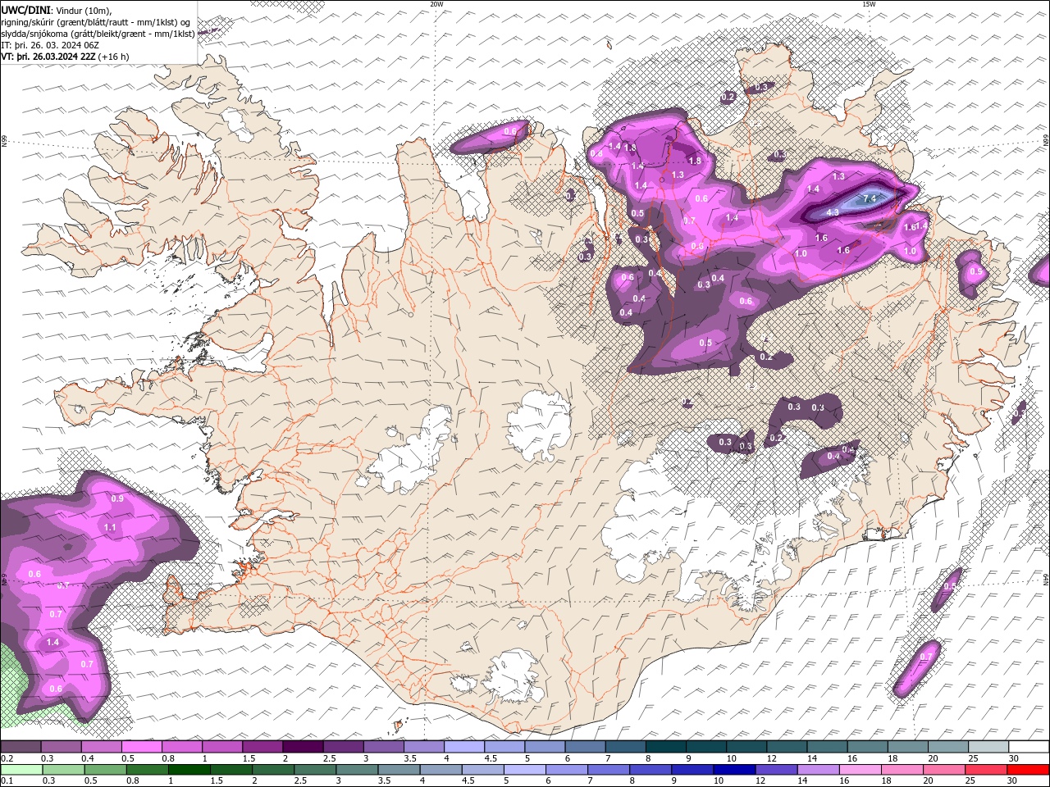
Task: Select the darkest purple swatch in snow legend
Action: click(303, 747)
